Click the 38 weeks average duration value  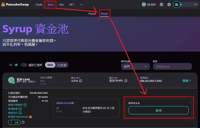click(43, 97)
